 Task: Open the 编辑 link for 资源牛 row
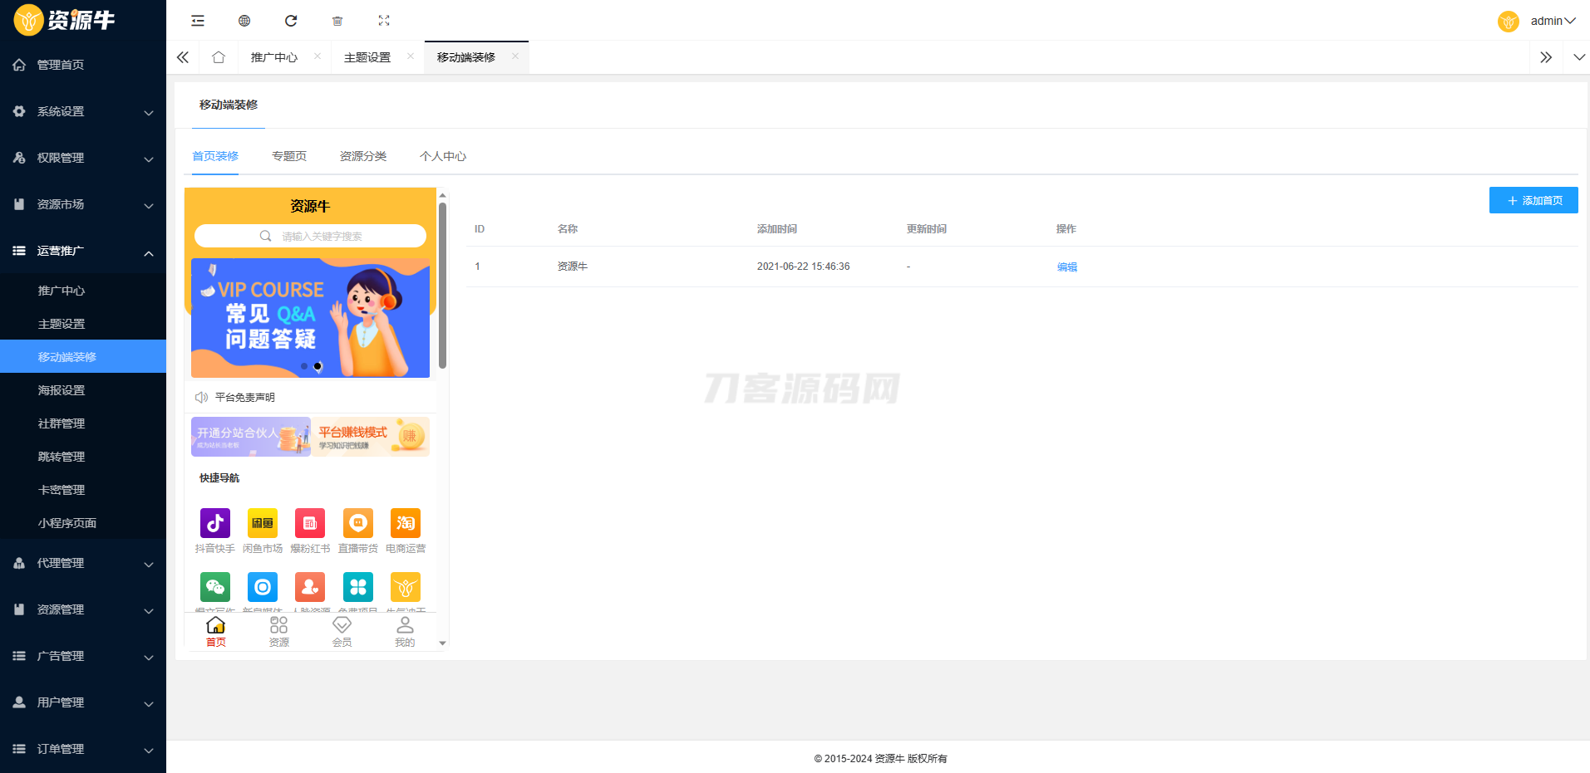tap(1066, 267)
